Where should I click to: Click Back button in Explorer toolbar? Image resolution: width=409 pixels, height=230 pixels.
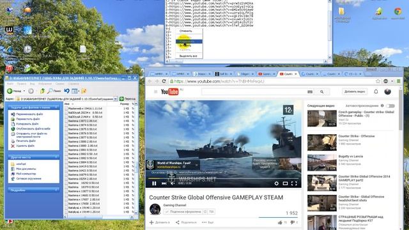[14, 91]
